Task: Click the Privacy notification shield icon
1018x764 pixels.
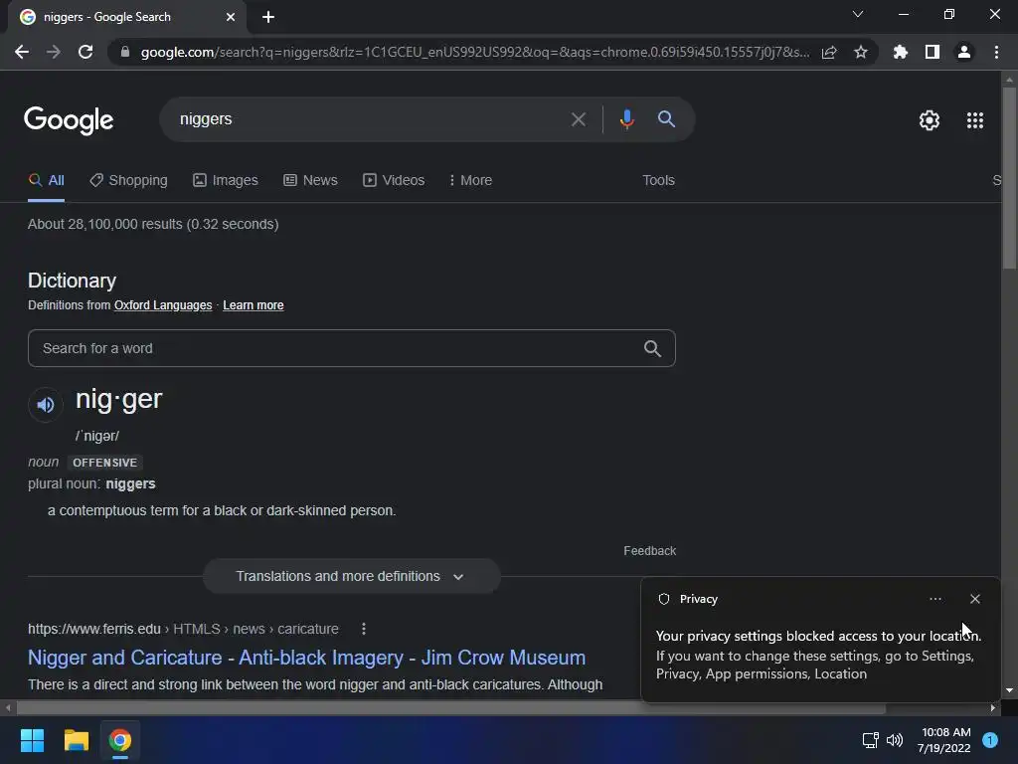Action: click(x=663, y=599)
